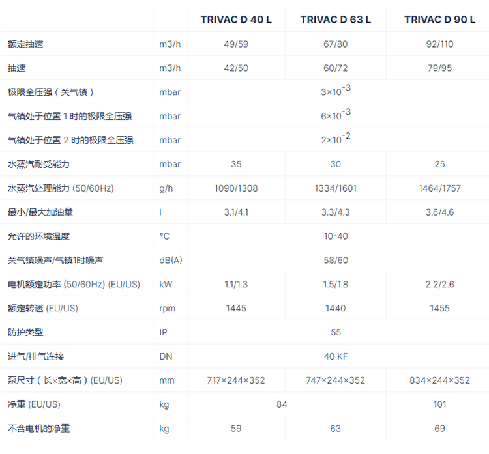Select the 40 KF connection value

336,356
